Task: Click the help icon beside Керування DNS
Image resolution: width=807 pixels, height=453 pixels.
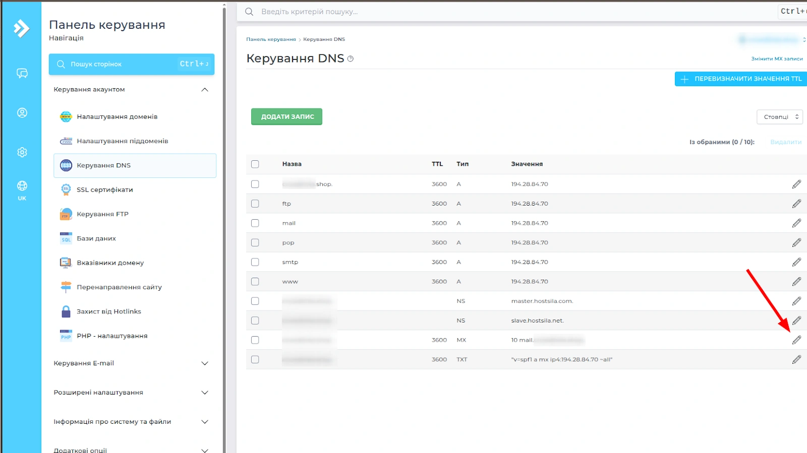Action: pyautogui.click(x=351, y=59)
